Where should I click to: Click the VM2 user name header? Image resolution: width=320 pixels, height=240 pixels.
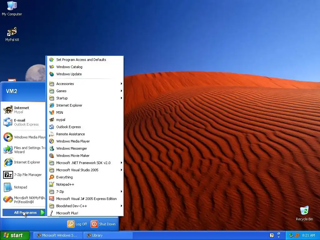coord(12,91)
